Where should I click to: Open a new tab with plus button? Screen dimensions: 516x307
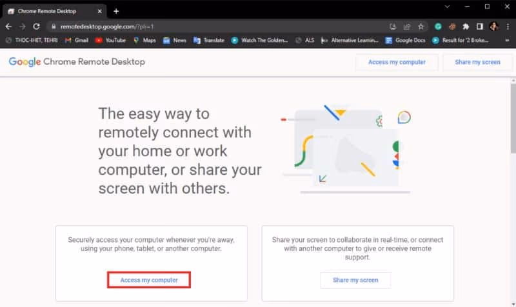(x=116, y=11)
